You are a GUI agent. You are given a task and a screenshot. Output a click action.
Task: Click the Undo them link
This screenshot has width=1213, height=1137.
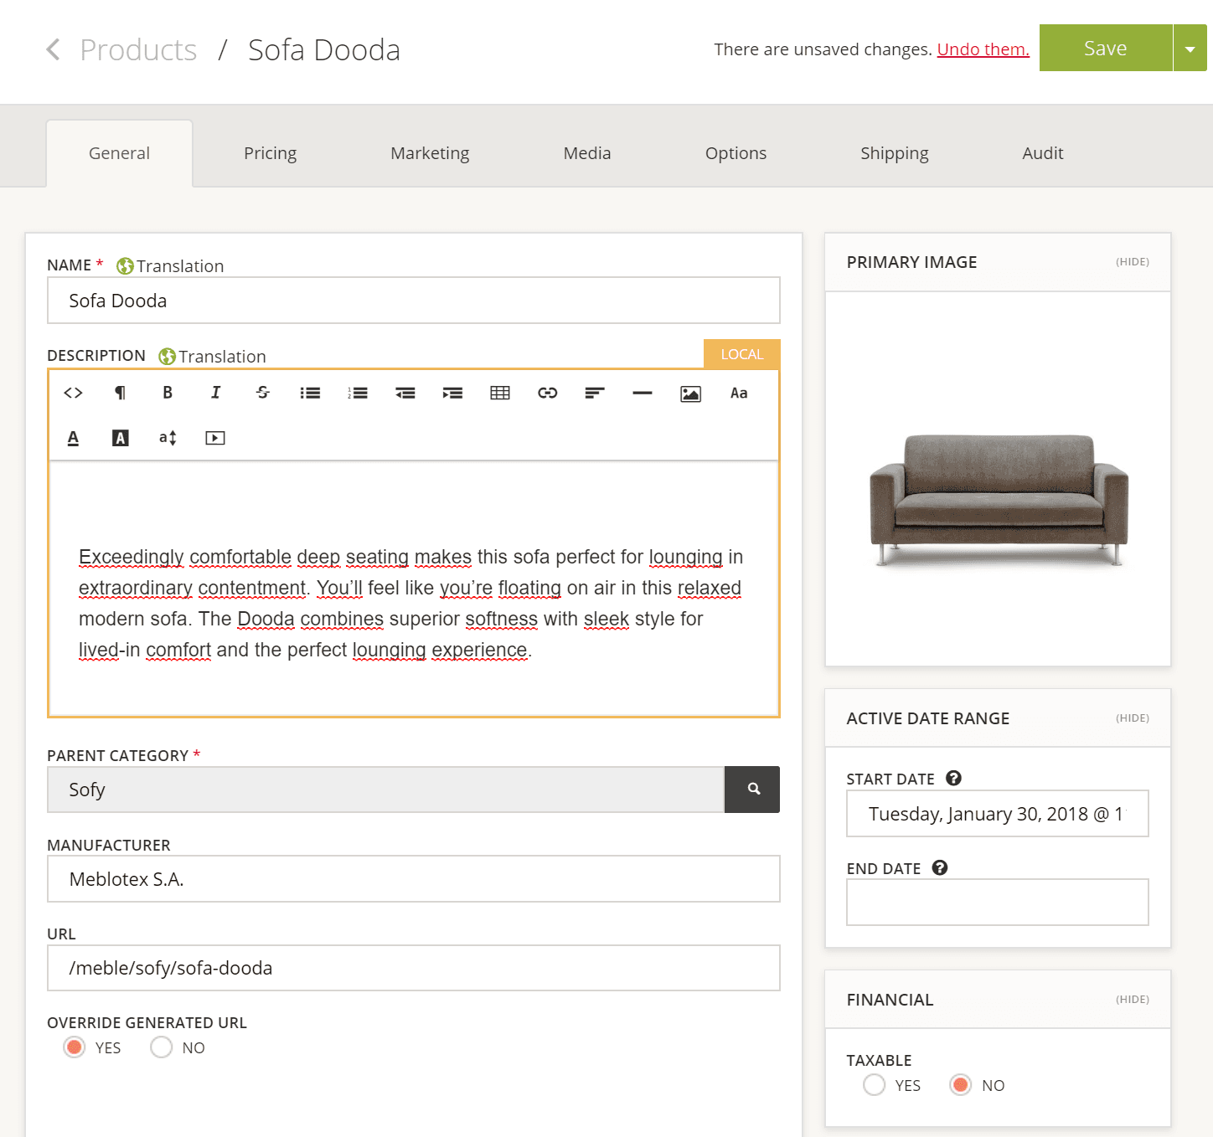pos(983,49)
